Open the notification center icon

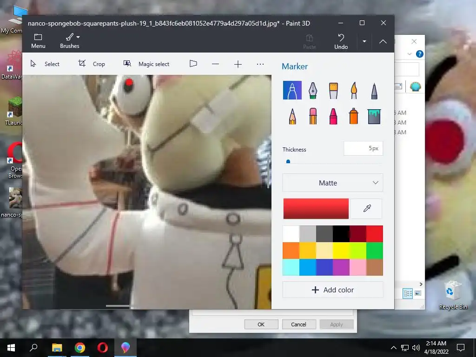[x=461, y=348]
